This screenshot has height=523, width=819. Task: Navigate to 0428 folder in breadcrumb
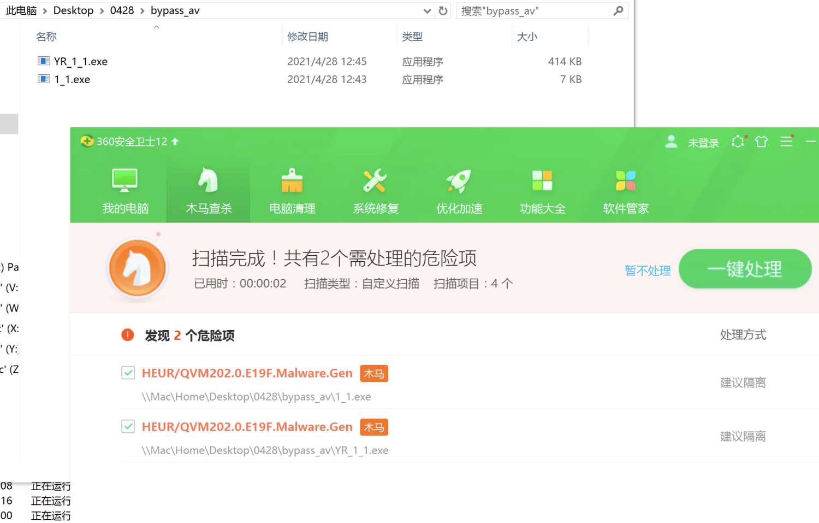(x=122, y=11)
